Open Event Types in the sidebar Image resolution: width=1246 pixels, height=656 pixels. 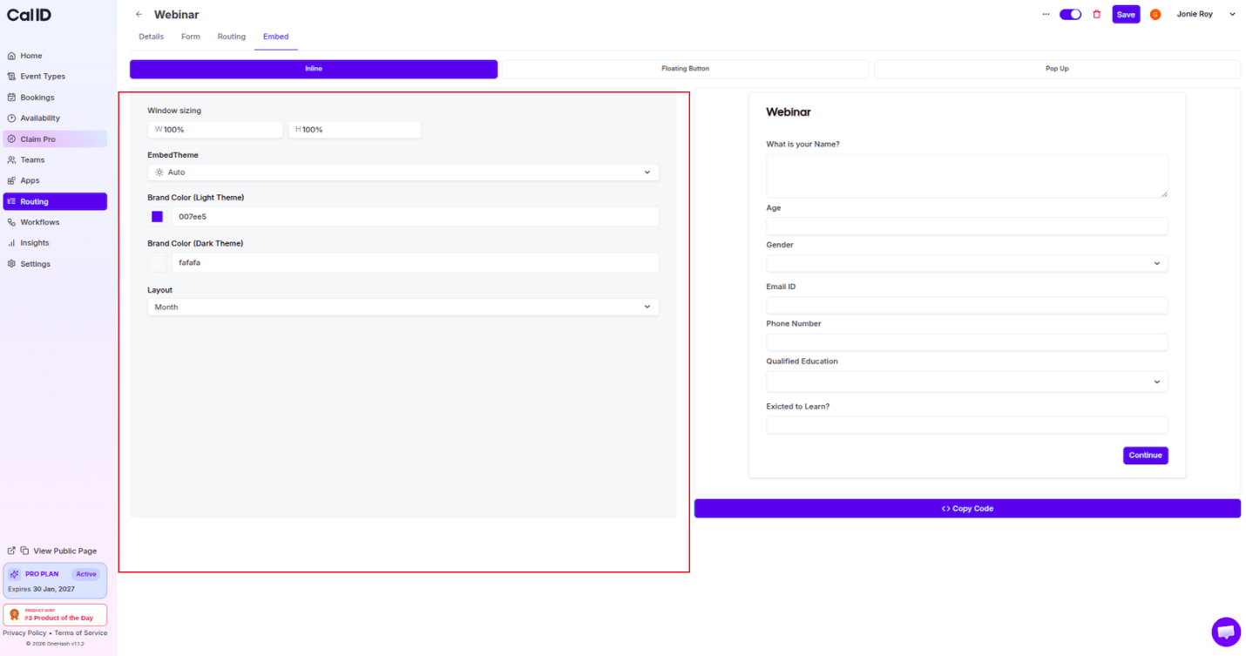(x=55, y=77)
